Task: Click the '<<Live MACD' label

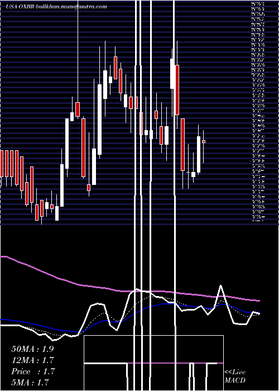Action: pos(235,376)
